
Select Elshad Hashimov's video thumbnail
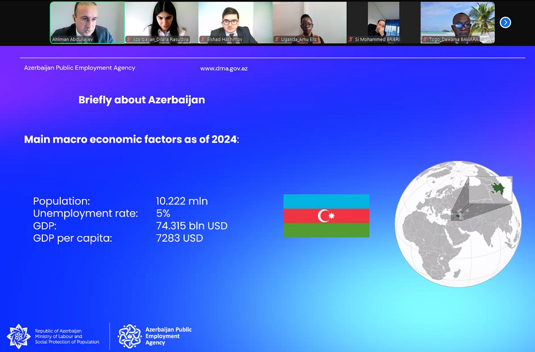tap(235, 20)
